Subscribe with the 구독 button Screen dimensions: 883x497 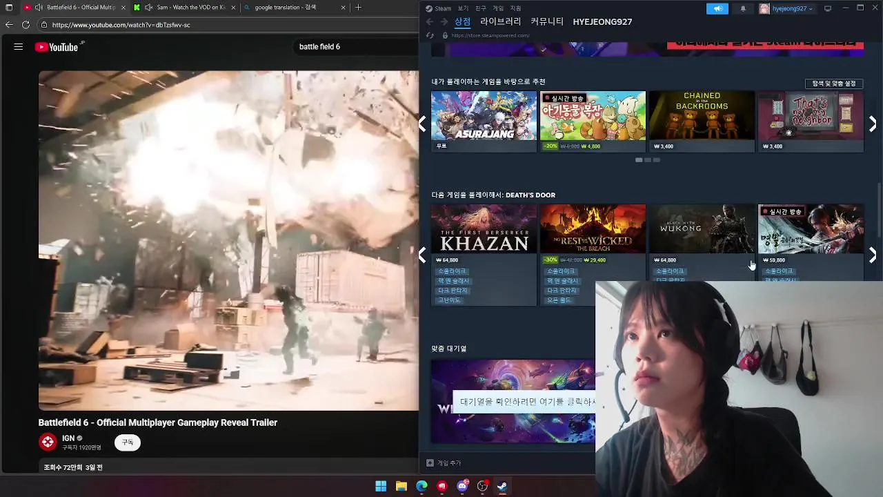pos(128,442)
